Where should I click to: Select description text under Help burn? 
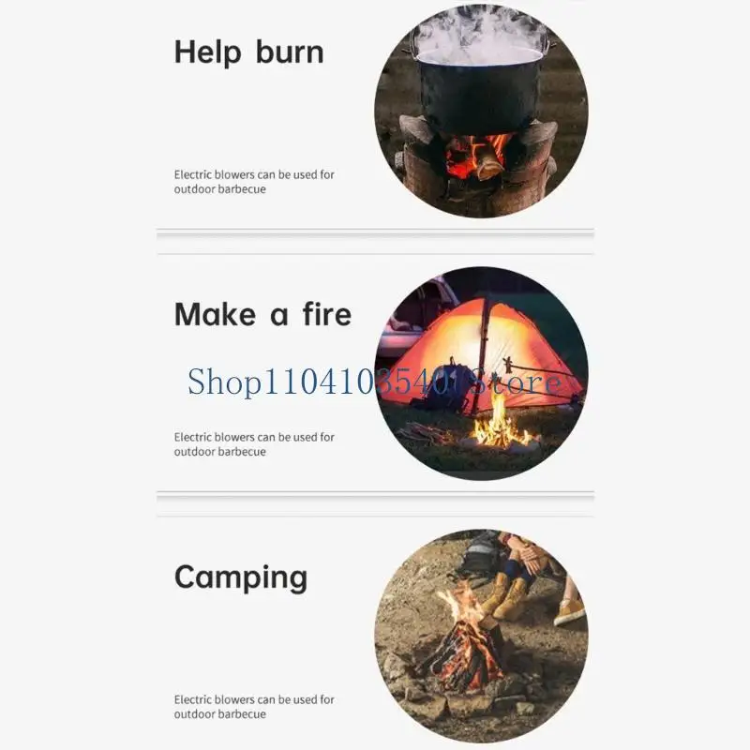254,182
